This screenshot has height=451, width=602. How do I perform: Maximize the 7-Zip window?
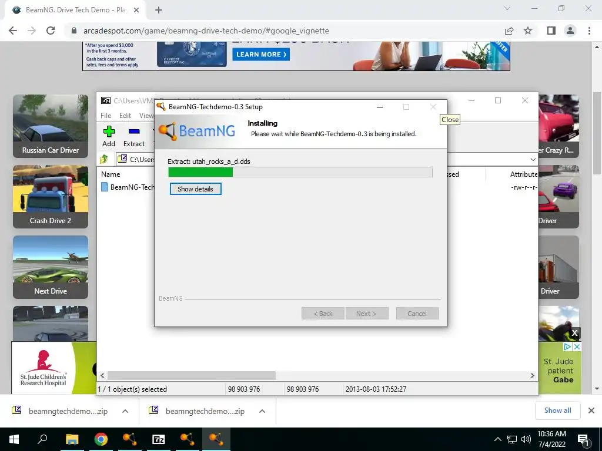tap(498, 100)
